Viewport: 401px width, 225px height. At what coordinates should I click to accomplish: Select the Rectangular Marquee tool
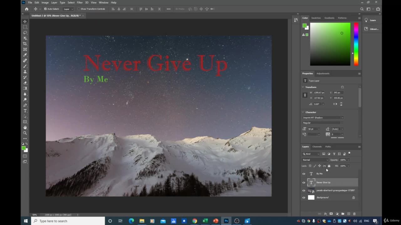click(x=25, y=27)
